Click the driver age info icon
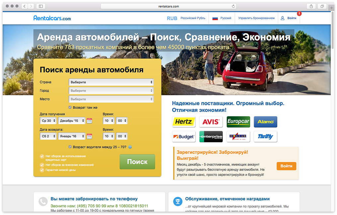This screenshot has height=215, width=337. coord(130,147)
